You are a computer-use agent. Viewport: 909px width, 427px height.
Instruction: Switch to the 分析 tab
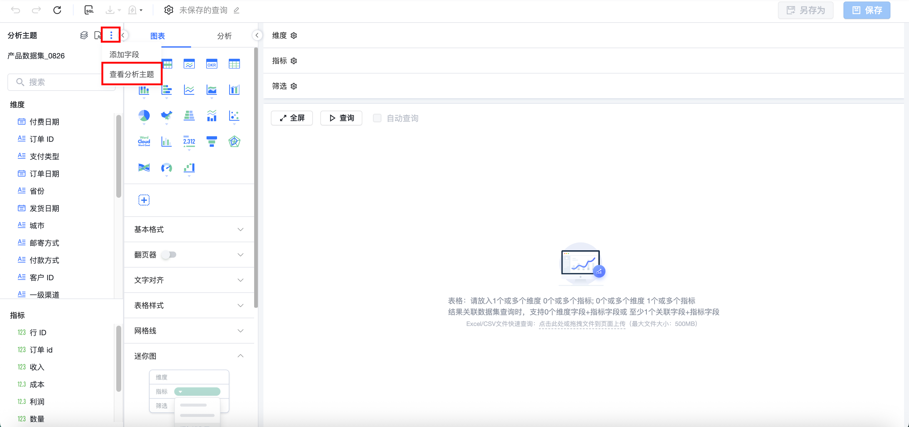coord(224,36)
